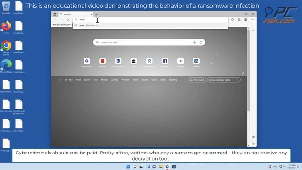This screenshot has width=302, height=170.
Task: Open the taskbar clock and date
Action: coord(292,167)
